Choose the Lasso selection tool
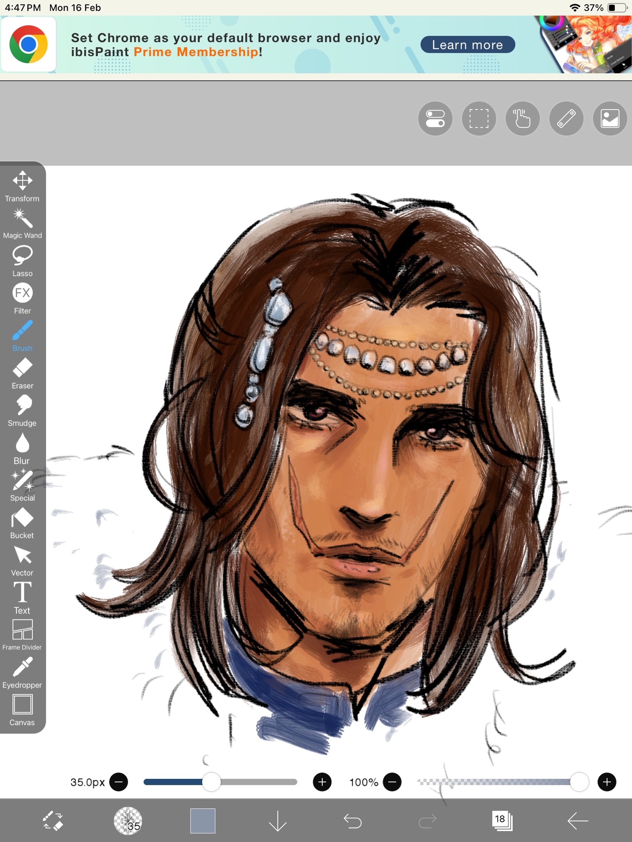The width and height of the screenshot is (632, 842). click(22, 261)
